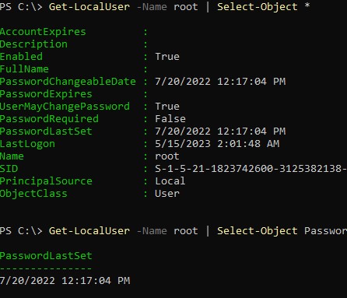Click the bottom 7/20/2022 12:17:04 PM output
The image size is (347, 298).
point(65,281)
